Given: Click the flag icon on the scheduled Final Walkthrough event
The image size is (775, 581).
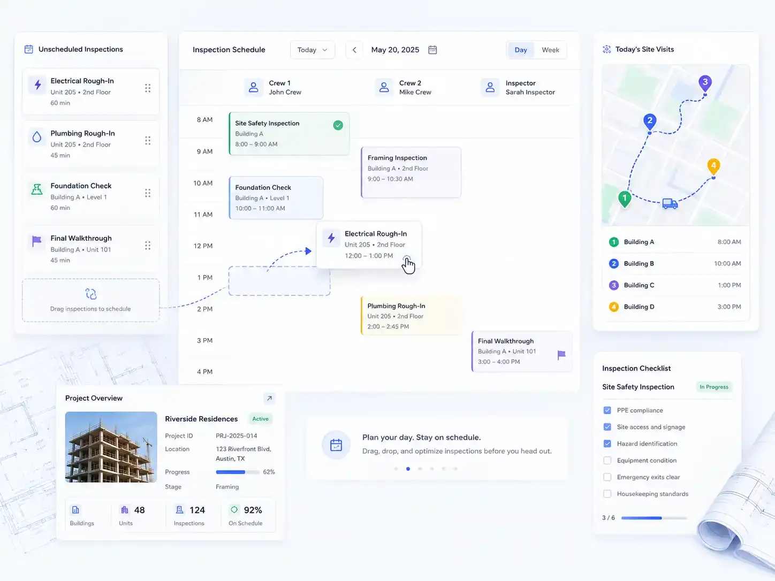Looking at the screenshot, I should pyautogui.click(x=561, y=355).
